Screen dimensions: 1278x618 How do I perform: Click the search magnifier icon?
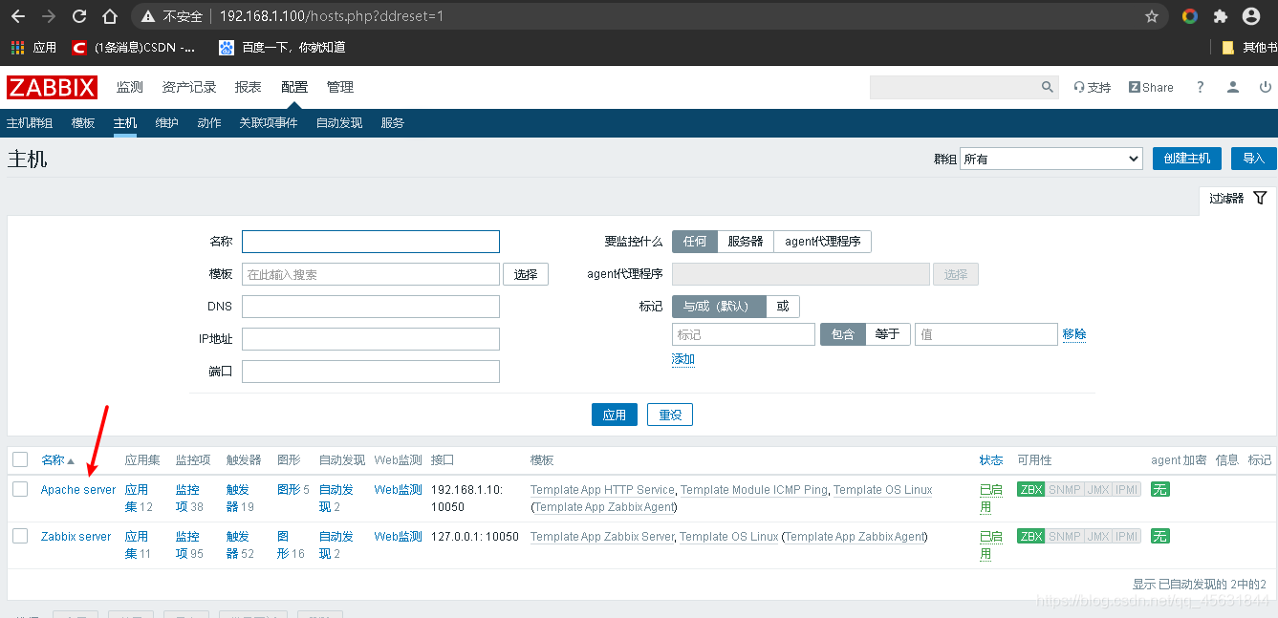1048,87
